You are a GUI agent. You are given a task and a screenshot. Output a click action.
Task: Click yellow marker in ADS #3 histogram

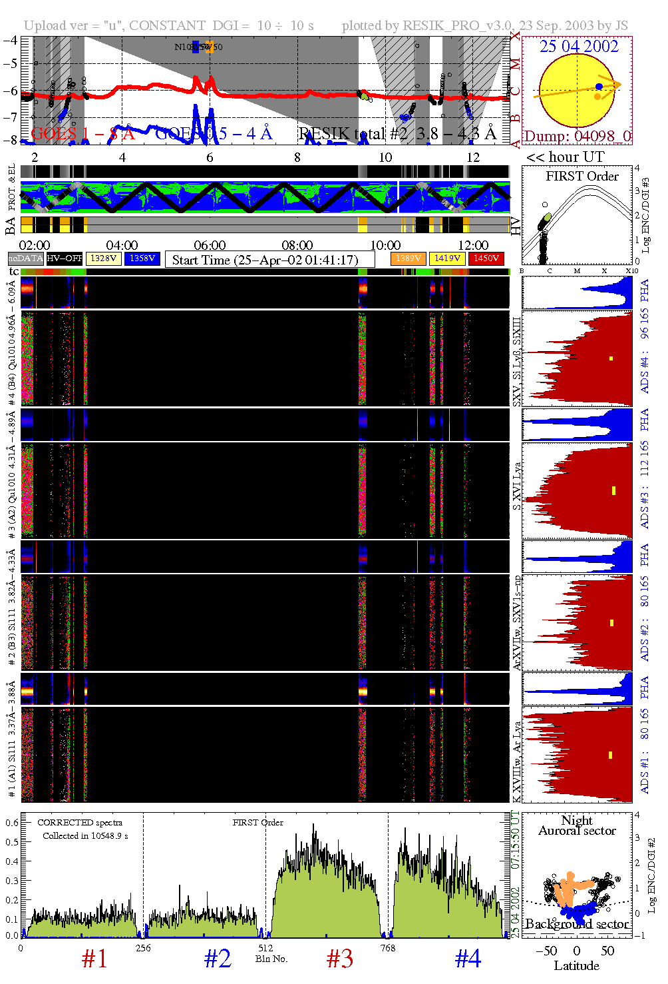point(613,491)
